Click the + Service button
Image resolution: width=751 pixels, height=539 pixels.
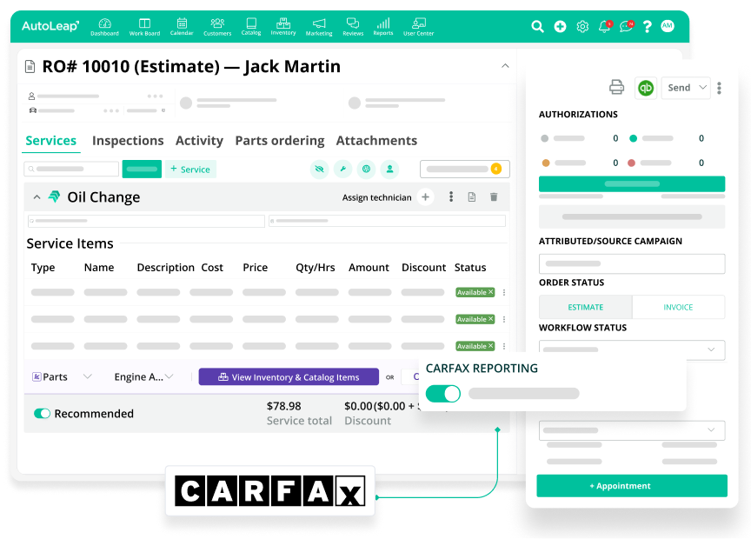pos(190,170)
